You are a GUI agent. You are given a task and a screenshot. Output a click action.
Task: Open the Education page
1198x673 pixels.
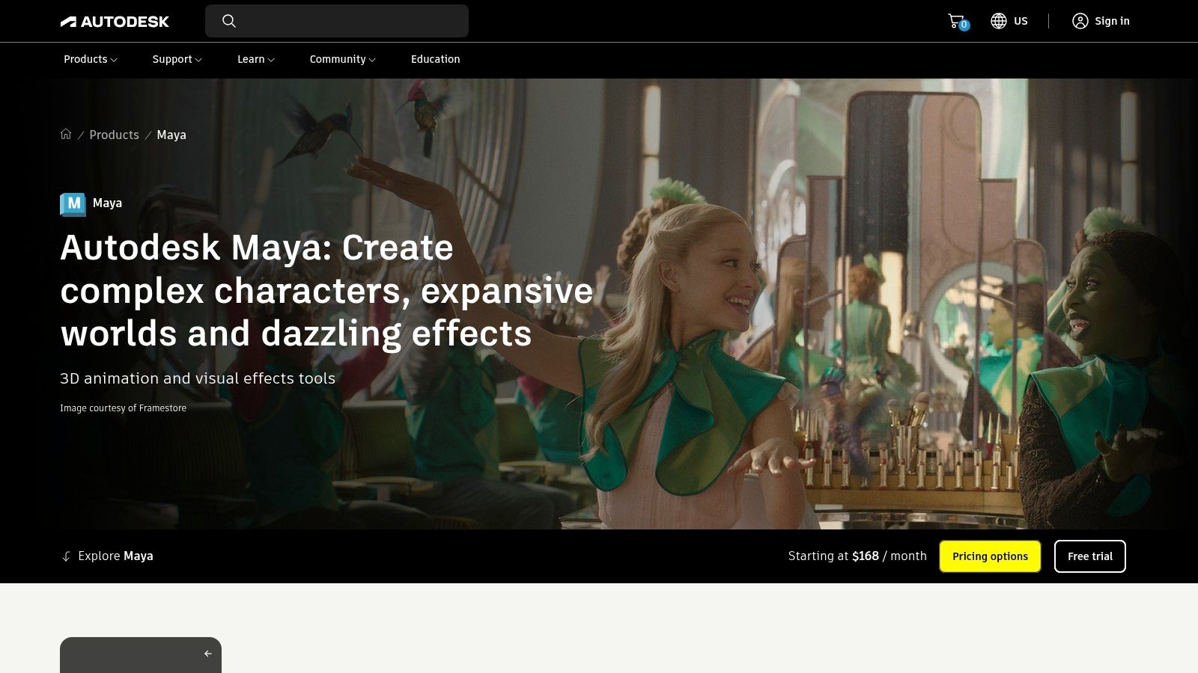pyautogui.click(x=435, y=59)
